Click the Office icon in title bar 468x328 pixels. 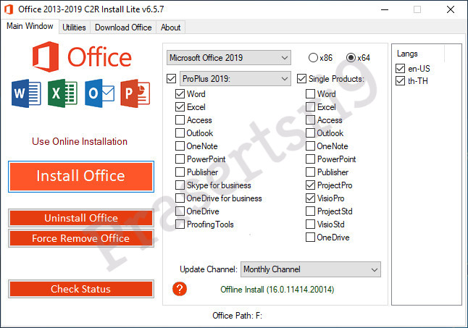9,9
